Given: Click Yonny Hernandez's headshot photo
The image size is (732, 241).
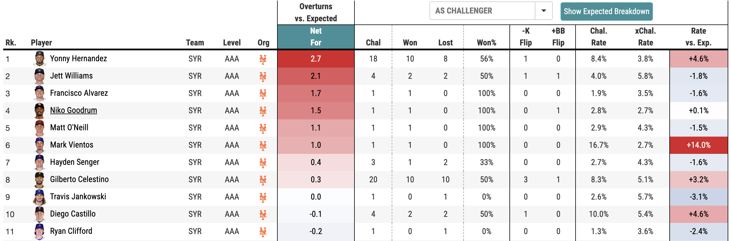Looking at the screenshot, I should coord(40,59).
